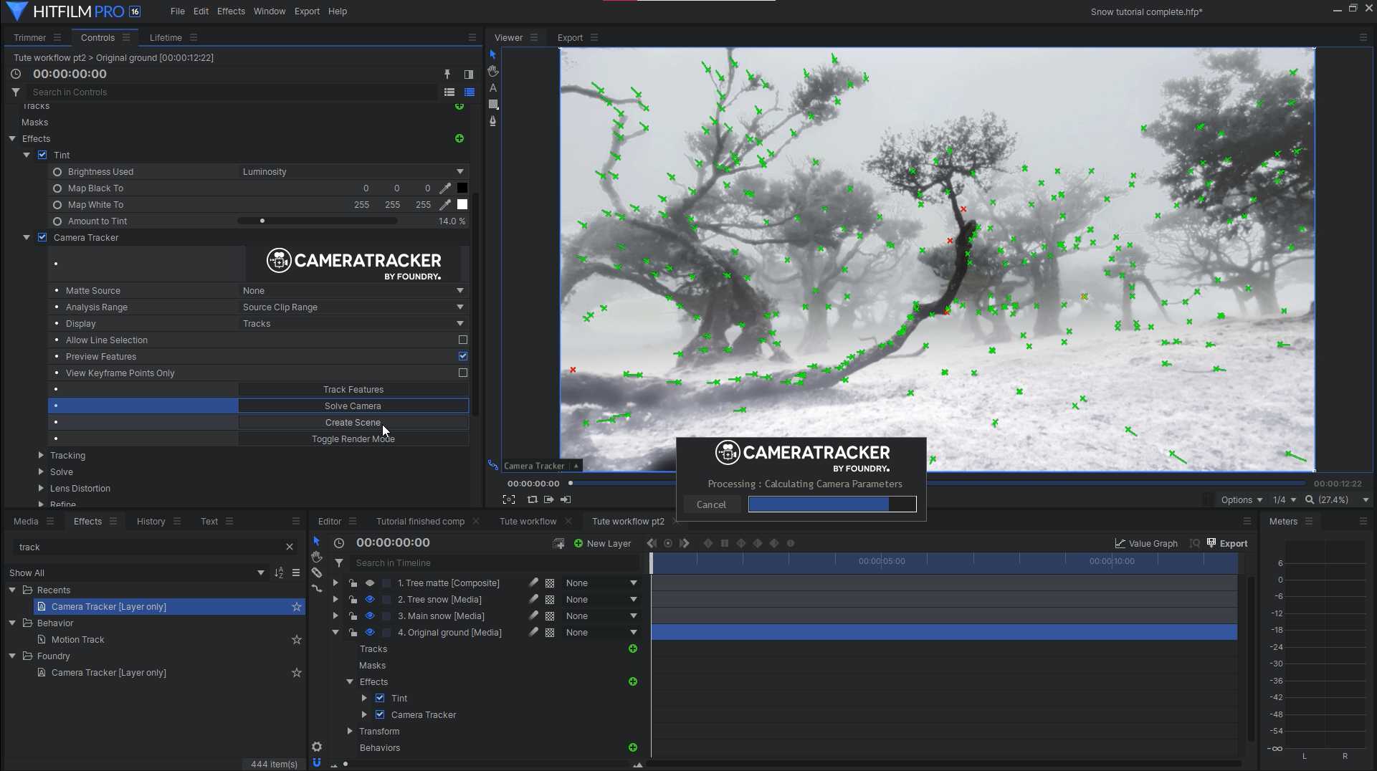Disable the Tint effect in Controls

tap(42, 155)
